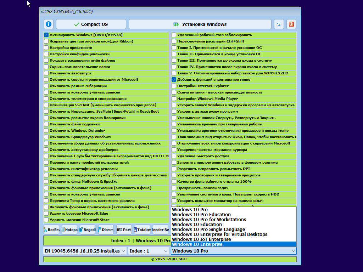Launch the RecEnv tool
Viewport: 363px width, 272px height.
coord(51,229)
